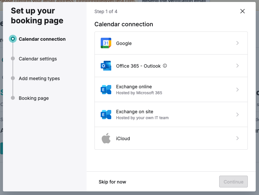Click the Exchange on site icon

106,114
